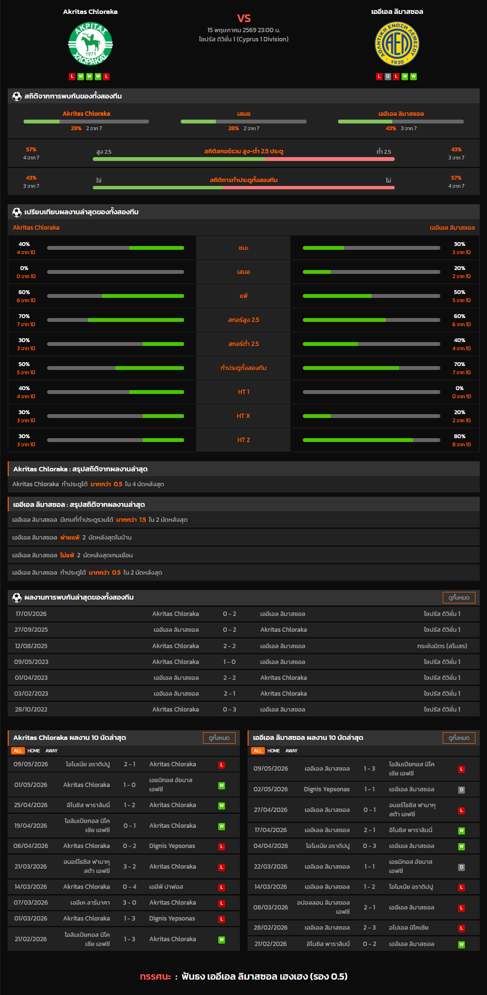Click HT 1 label in comparison table
The image size is (487, 995).
[x=243, y=392]
